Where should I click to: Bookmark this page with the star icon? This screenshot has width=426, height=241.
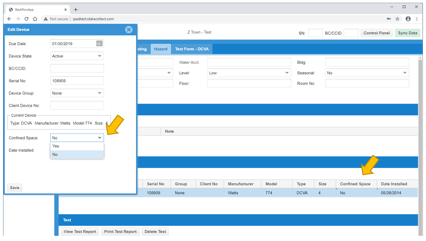398,19
